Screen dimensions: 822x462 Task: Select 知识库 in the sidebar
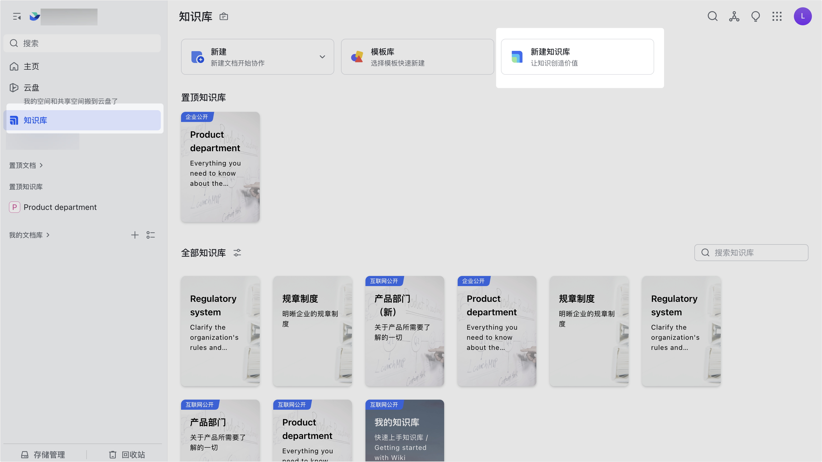(82, 120)
